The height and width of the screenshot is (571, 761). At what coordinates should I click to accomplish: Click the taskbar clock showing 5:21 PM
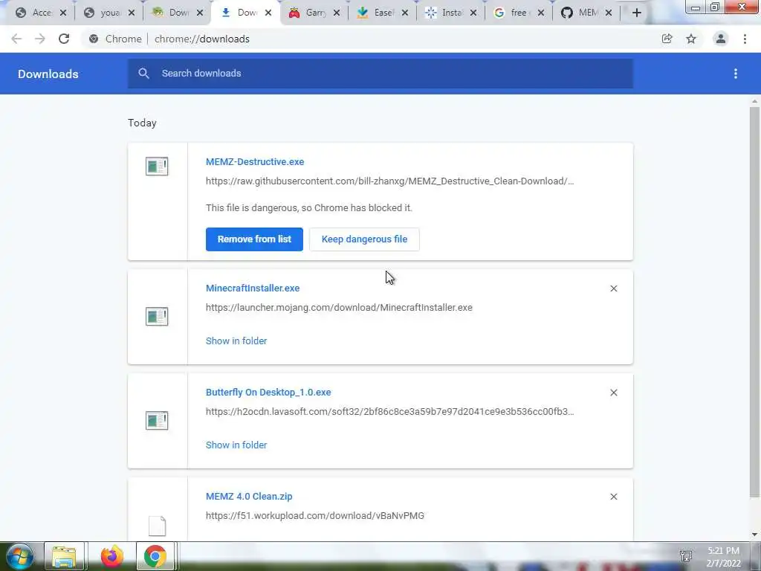coord(723,557)
